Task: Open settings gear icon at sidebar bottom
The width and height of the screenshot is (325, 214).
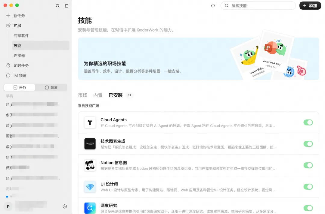Action: 65,206
